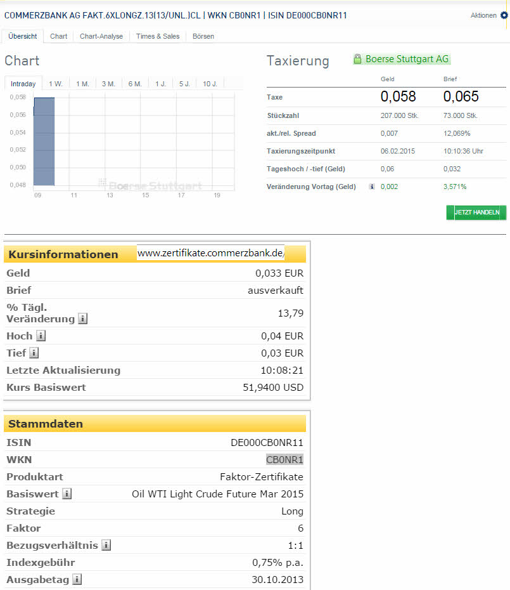510x590 pixels.
Task: Click the Tief value 0,03 EUR
Action: (x=283, y=353)
